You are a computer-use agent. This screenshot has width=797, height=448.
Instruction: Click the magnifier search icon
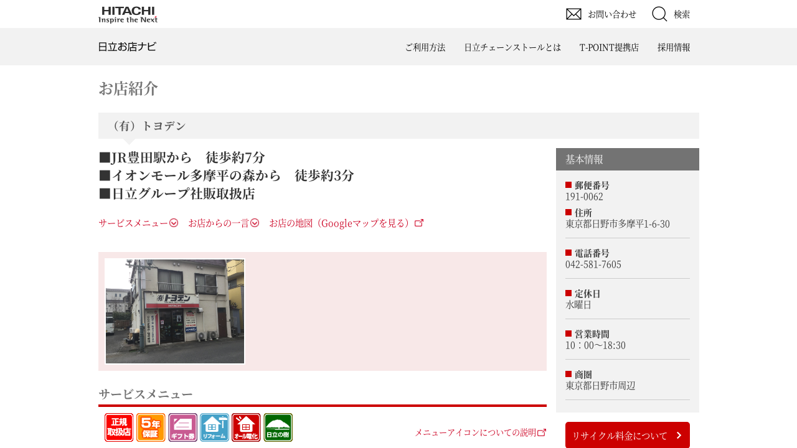[659, 14]
